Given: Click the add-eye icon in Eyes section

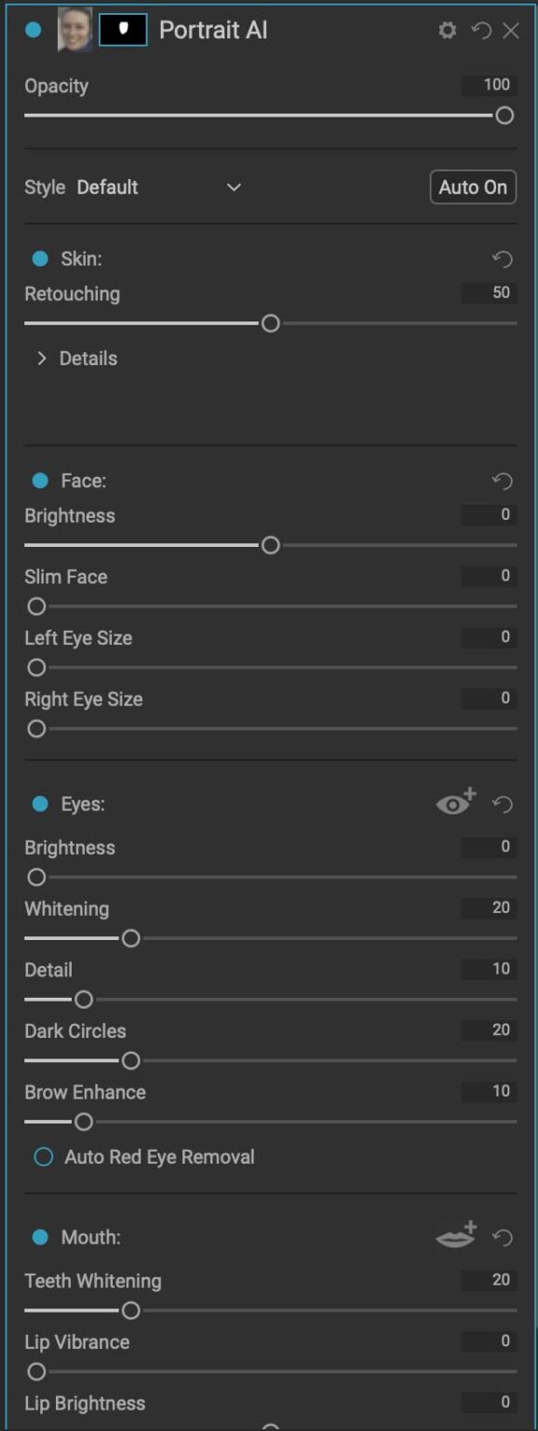Looking at the screenshot, I should coord(454,802).
